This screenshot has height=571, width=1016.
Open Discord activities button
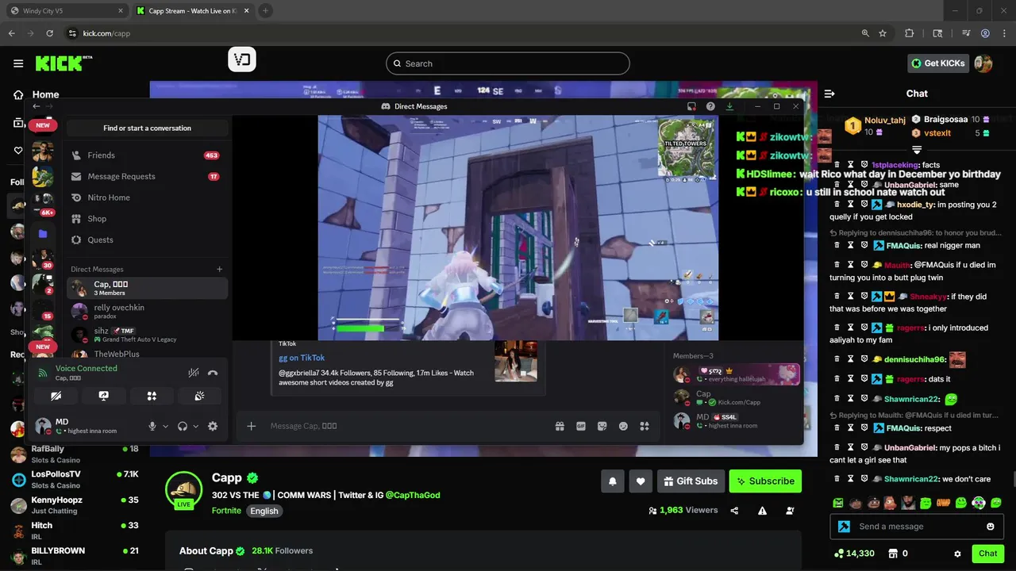152,396
